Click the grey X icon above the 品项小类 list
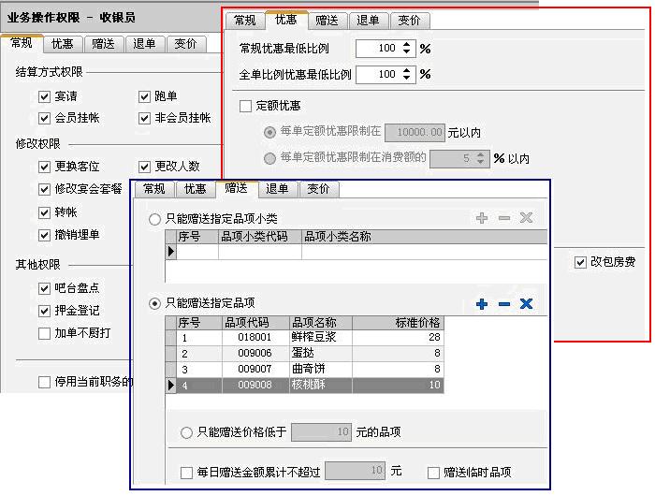Screen dimensions: 655x496 point(526,218)
